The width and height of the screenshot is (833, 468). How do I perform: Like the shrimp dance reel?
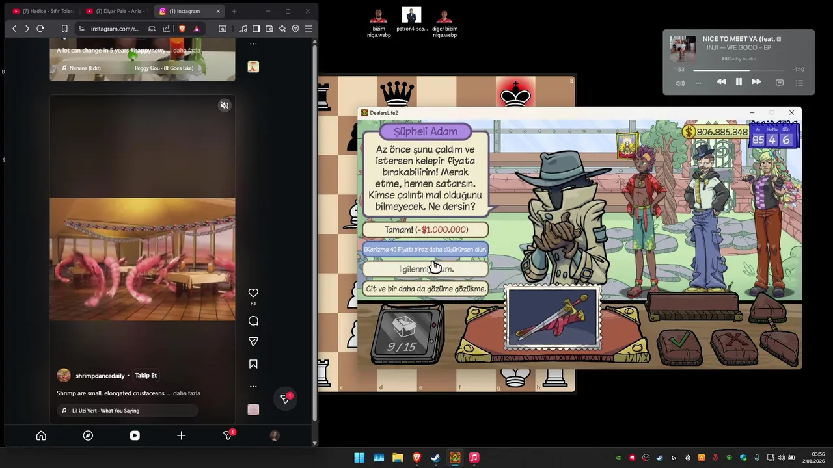pos(253,293)
